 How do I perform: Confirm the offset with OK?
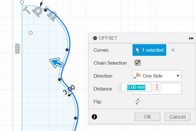click(x=147, y=117)
